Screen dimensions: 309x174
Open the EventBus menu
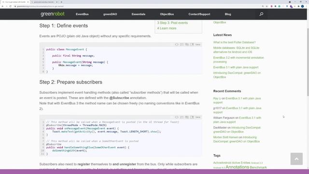coord(82,14)
